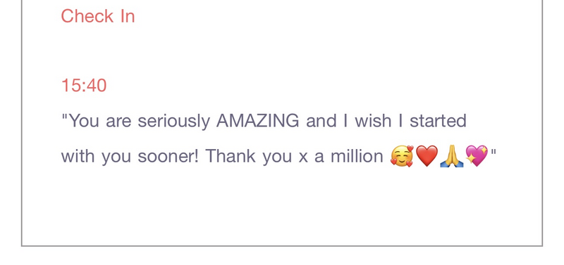This screenshot has width=564, height=265.
Task: Click the sparkling pink heart emoji
Action: 477,156
